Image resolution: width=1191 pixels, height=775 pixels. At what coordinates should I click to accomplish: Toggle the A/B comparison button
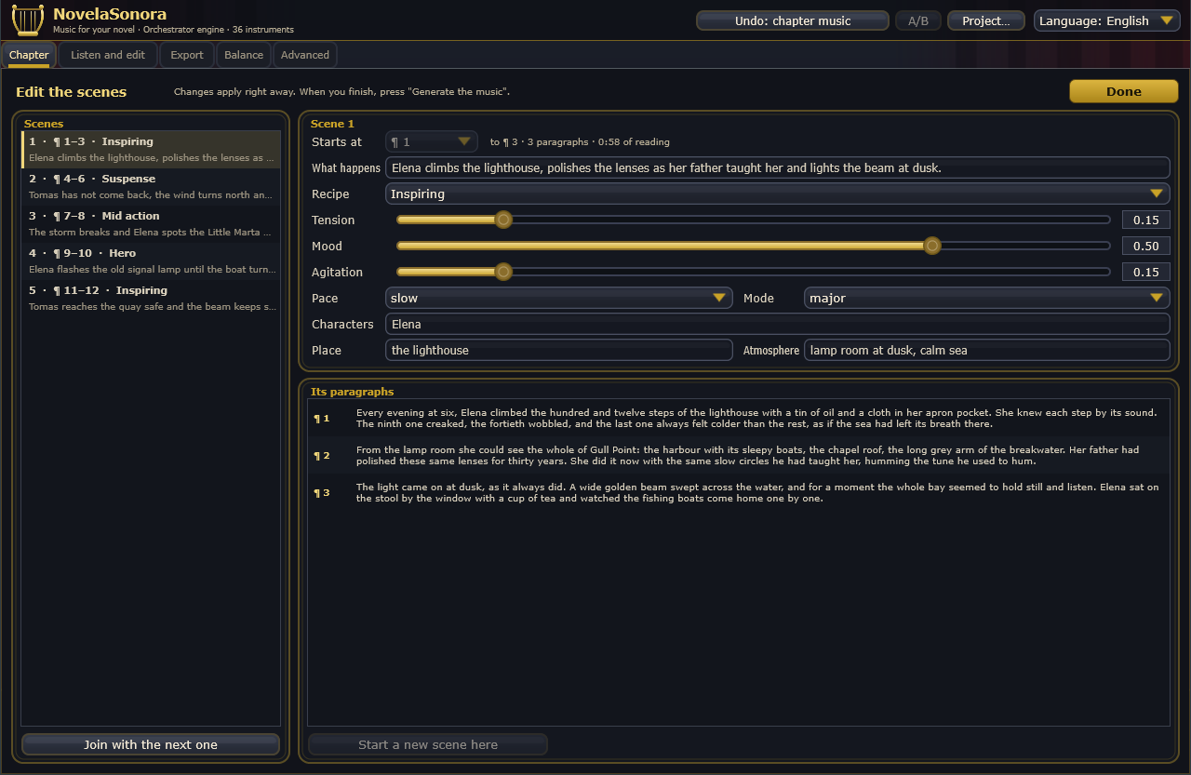[918, 20]
